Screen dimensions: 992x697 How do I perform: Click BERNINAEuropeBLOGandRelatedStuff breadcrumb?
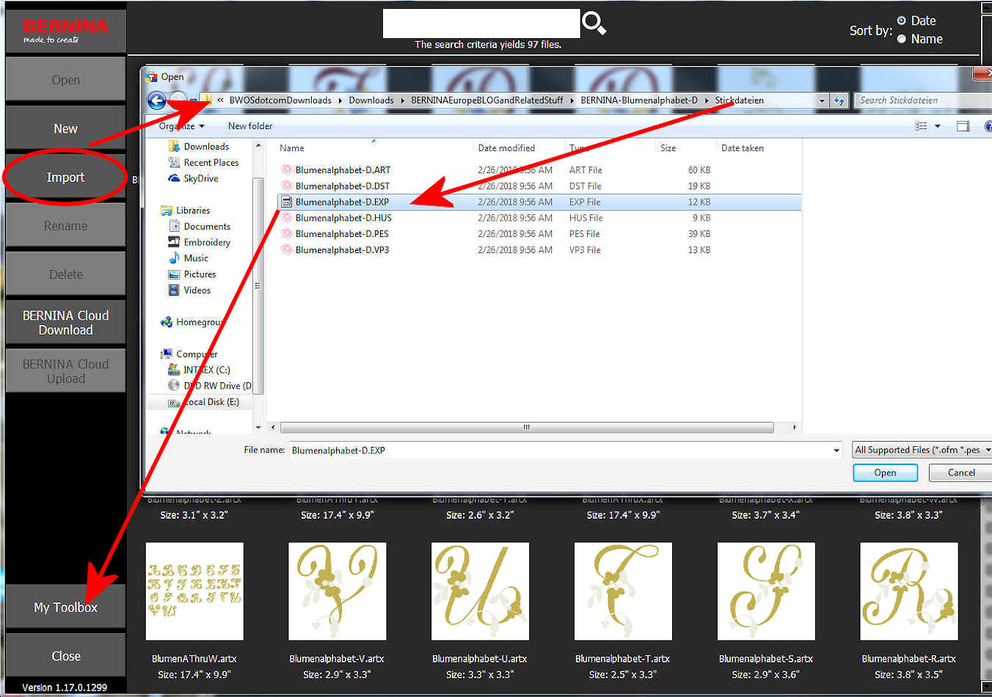pos(487,101)
